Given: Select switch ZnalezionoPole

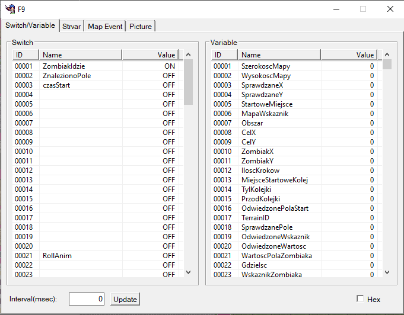Looking at the screenshot, I should [98, 76].
